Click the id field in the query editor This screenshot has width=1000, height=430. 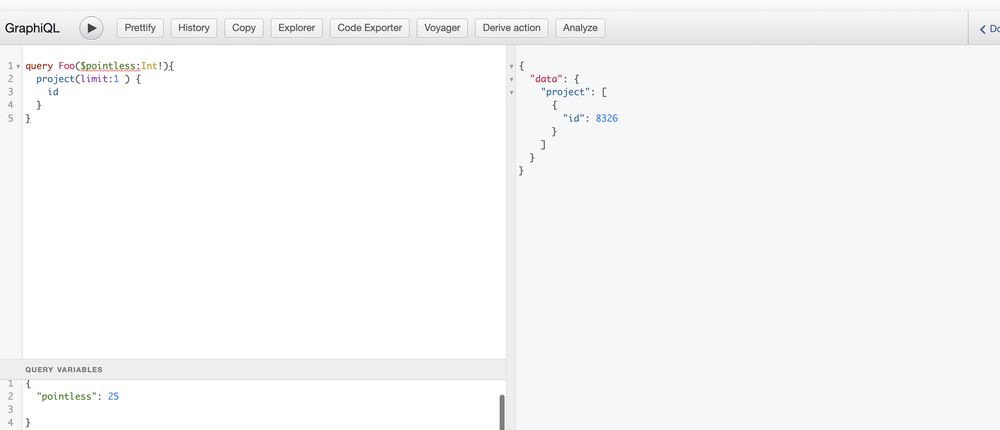[53, 92]
